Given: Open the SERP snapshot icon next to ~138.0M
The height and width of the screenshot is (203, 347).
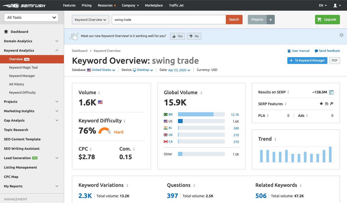Looking at the screenshot, I should [x=331, y=92].
